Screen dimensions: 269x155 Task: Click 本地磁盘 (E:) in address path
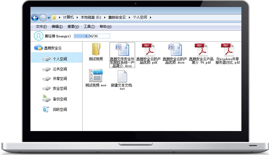(91, 18)
